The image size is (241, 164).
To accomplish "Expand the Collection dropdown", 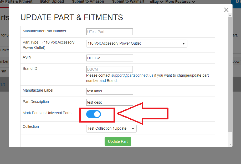I will pyautogui.click(x=111, y=129).
